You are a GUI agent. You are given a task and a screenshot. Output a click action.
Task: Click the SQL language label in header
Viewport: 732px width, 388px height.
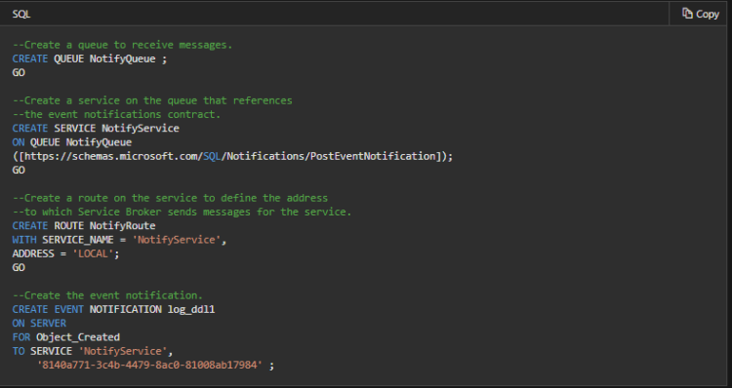[21, 14]
